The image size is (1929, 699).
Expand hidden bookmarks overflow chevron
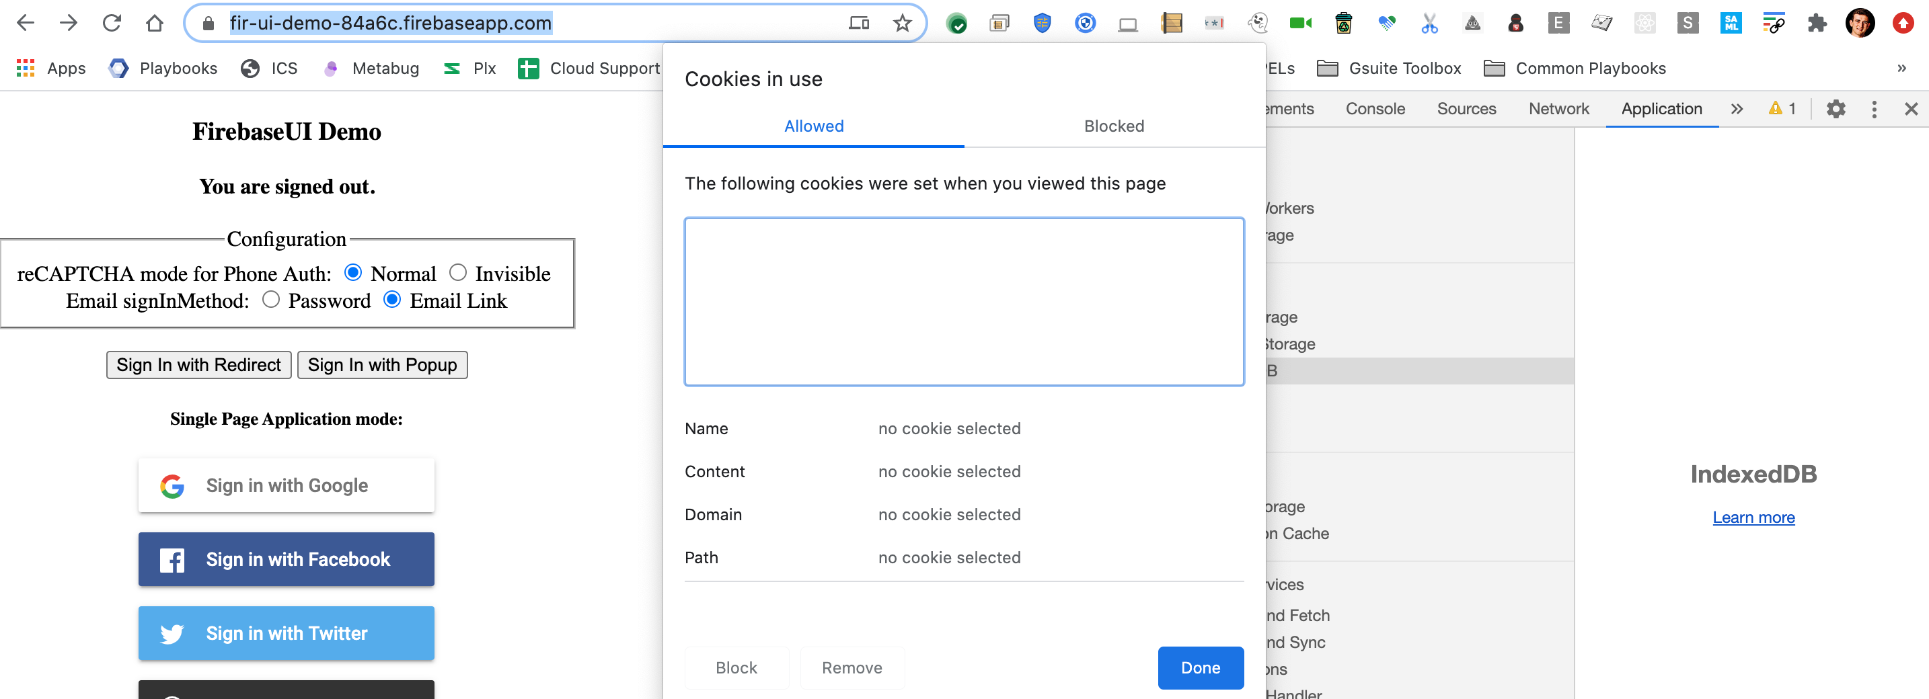[1901, 69]
